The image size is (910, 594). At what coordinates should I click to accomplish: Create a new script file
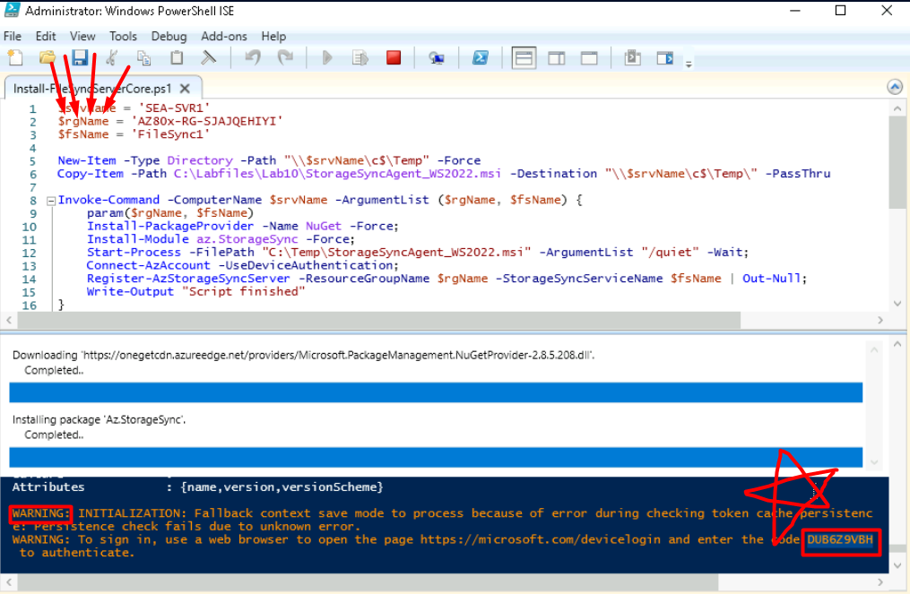click(x=15, y=57)
